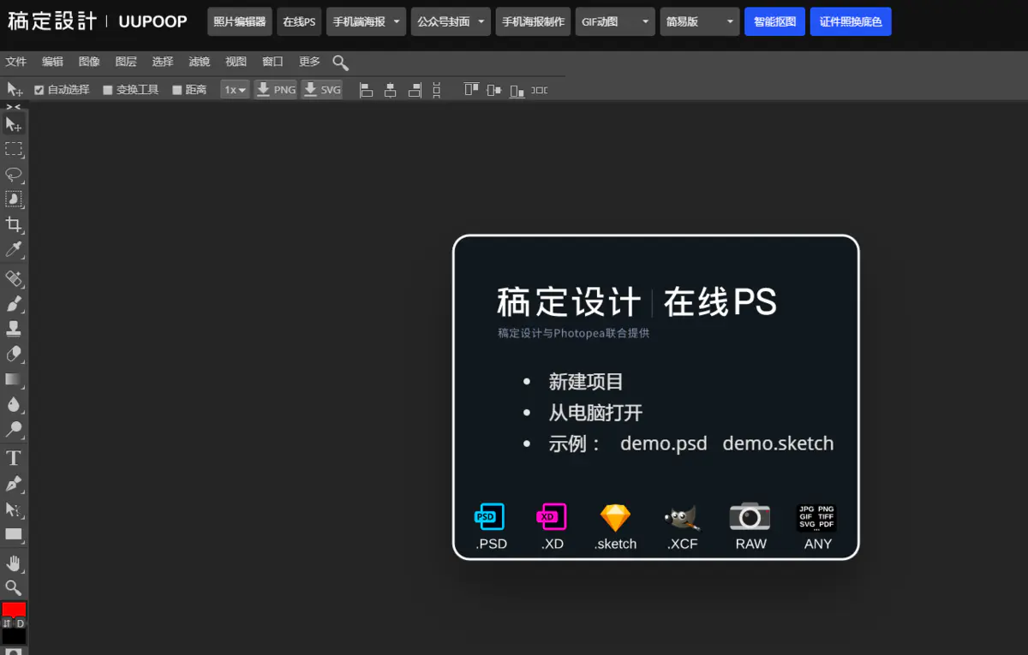Select the Rectangle shape tool

point(14,534)
